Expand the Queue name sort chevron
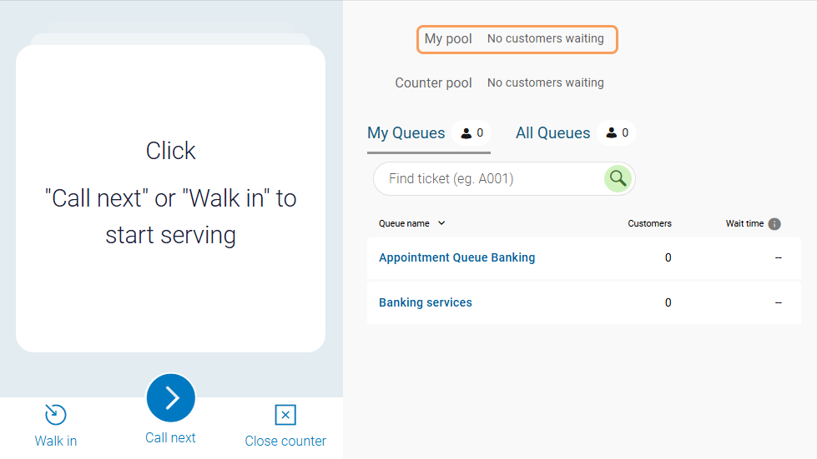 [x=441, y=223]
